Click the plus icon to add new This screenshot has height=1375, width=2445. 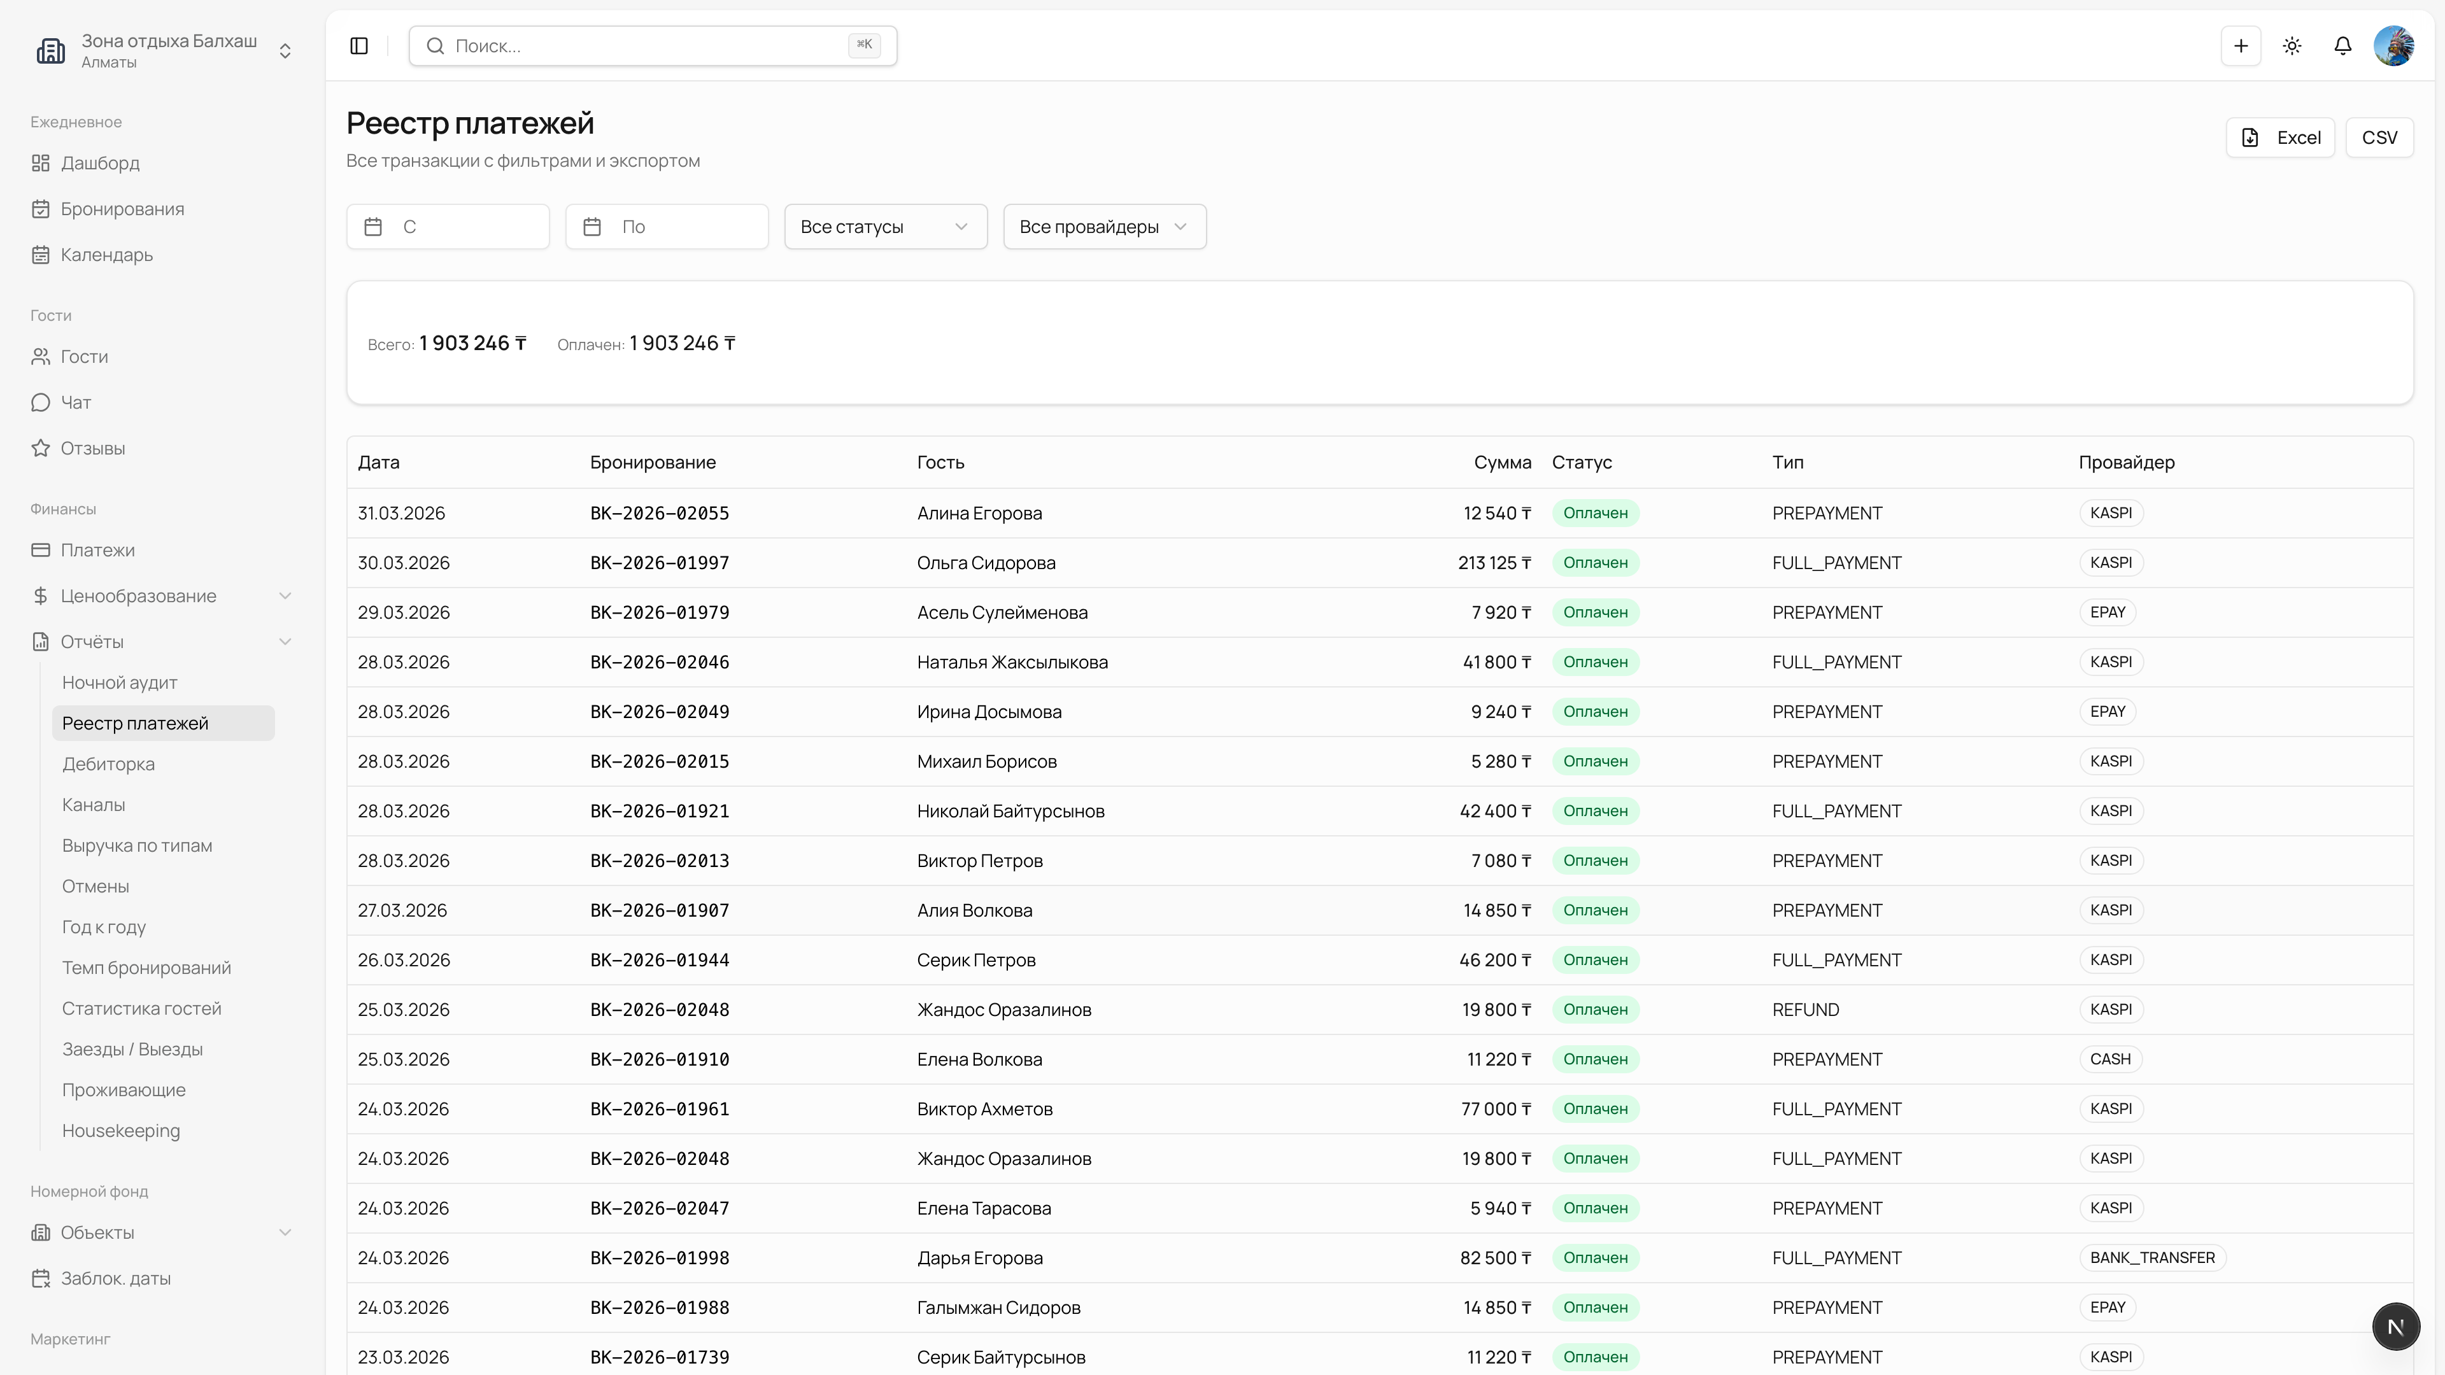point(2241,46)
